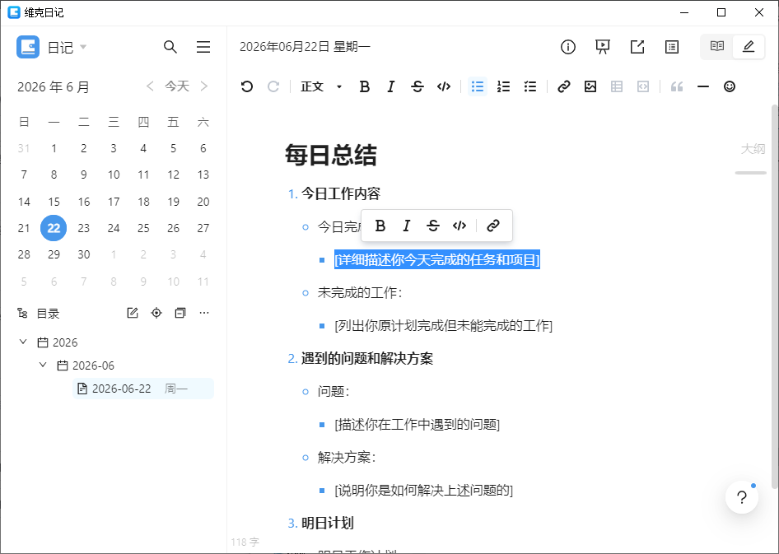Click the template list icon in header
The height and width of the screenshot is (554, 779).
[x=672, y=47]
